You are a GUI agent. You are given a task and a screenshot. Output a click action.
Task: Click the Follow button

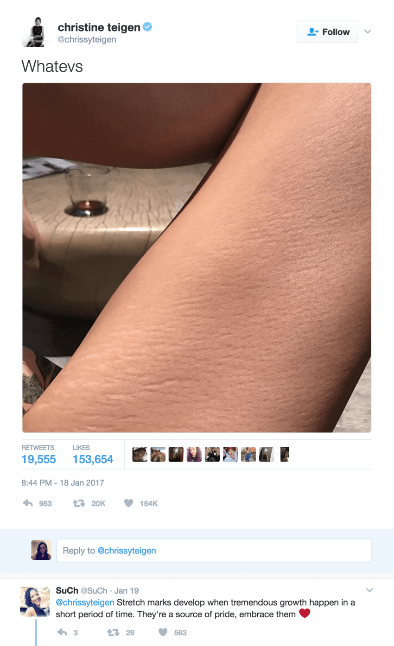[327, 32]
